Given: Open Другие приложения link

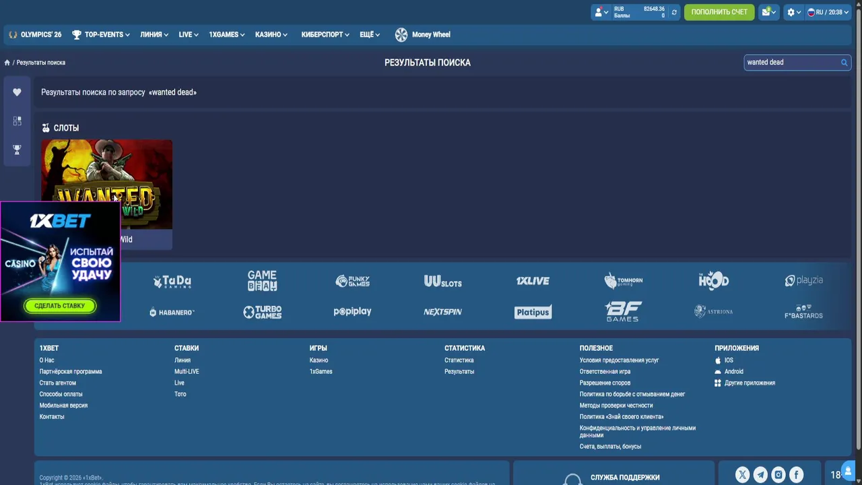Looking at the screenshot, I should coord(745,383).
